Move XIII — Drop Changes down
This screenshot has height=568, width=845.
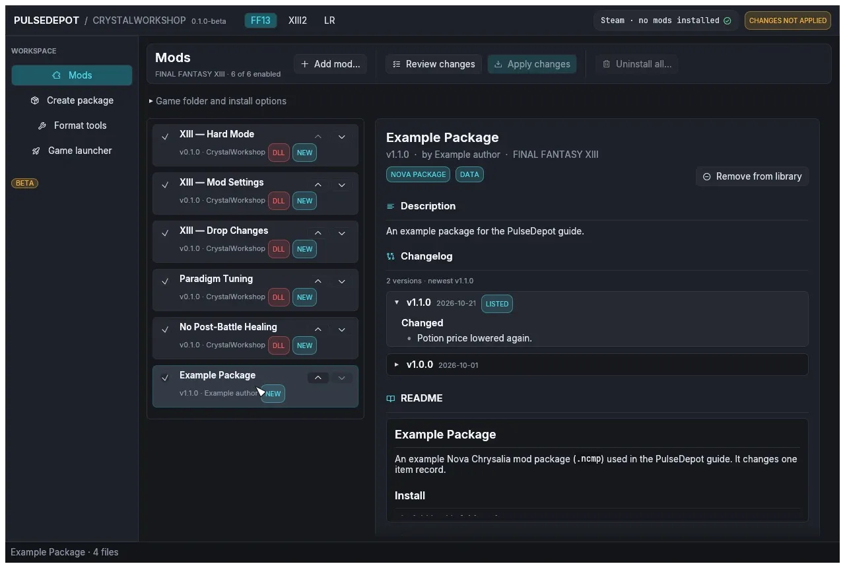pos(342,233)
